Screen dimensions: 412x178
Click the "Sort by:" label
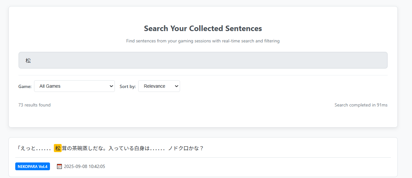127,86
